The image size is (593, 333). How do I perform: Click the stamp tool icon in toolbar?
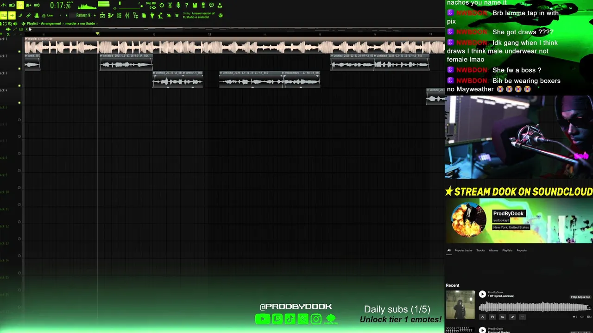37,16
